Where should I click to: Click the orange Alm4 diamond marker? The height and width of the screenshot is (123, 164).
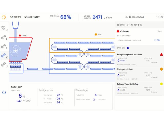click(96, 34)
